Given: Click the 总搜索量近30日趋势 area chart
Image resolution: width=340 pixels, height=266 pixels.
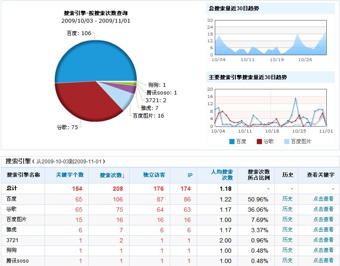Looking at the screenshot, I should [x=271, y=38].
